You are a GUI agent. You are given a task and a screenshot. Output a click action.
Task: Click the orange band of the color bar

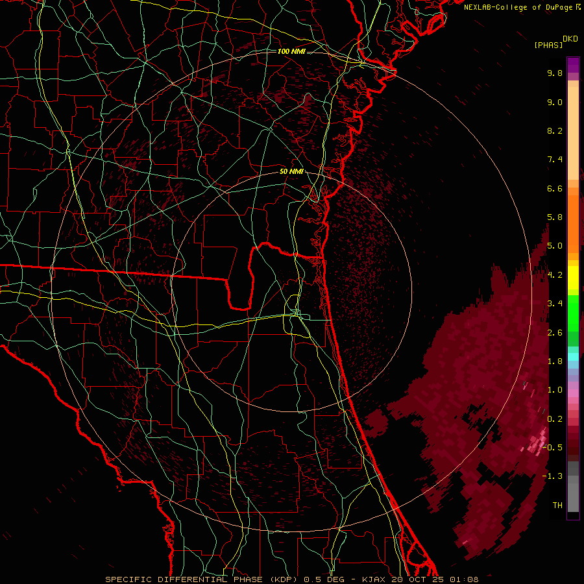coord(573,223)
